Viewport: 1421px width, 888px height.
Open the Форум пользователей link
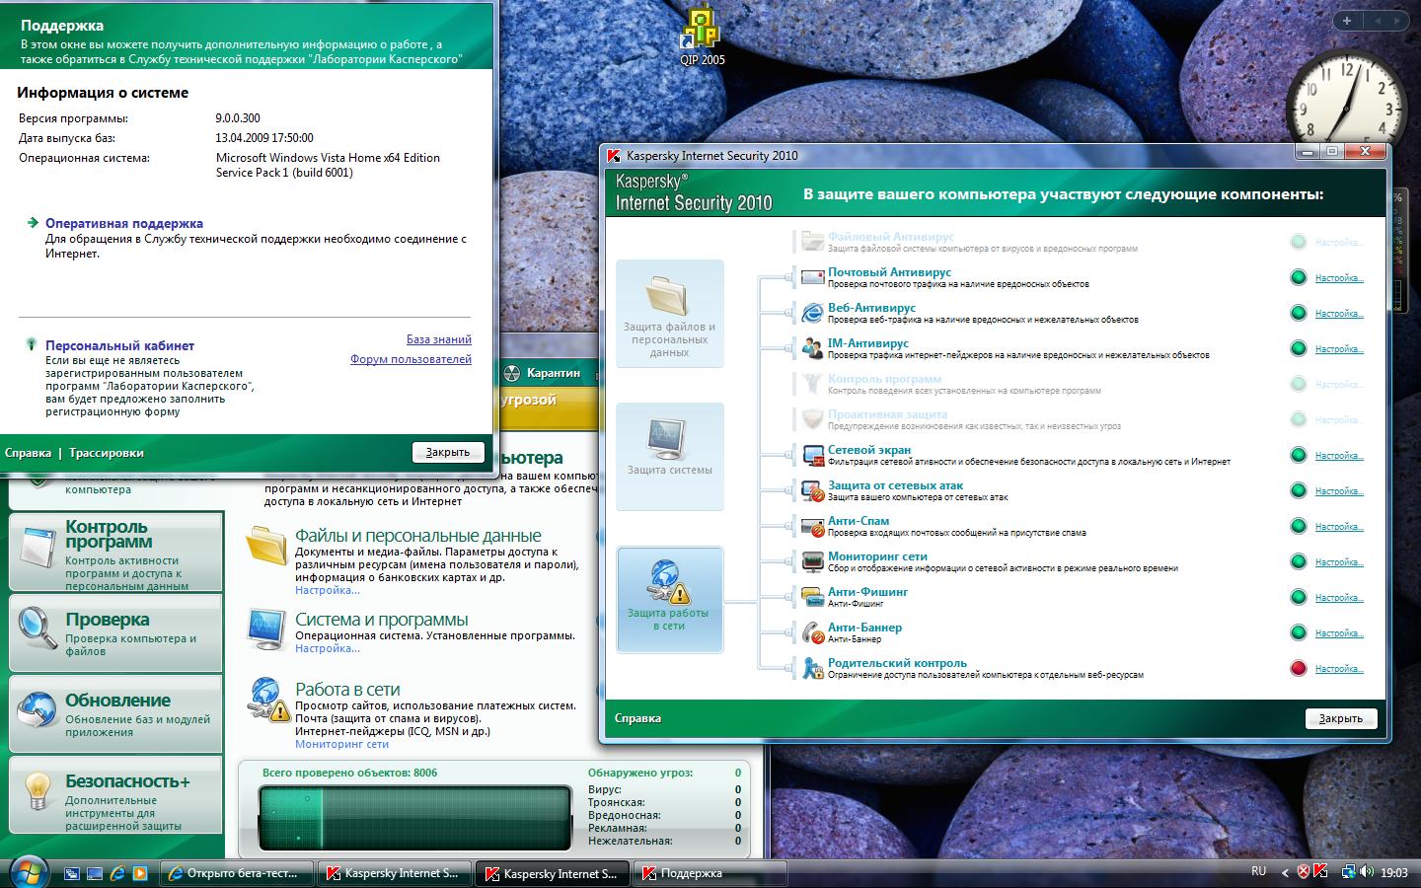coord(411,359)
